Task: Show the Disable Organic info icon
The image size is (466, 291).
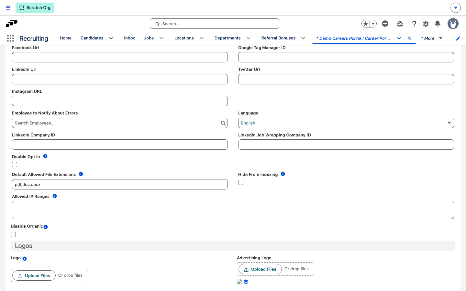Action: [46, 227]
